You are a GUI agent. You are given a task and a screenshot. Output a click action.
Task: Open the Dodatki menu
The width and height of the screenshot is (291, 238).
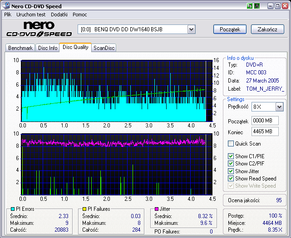(59, 15)
